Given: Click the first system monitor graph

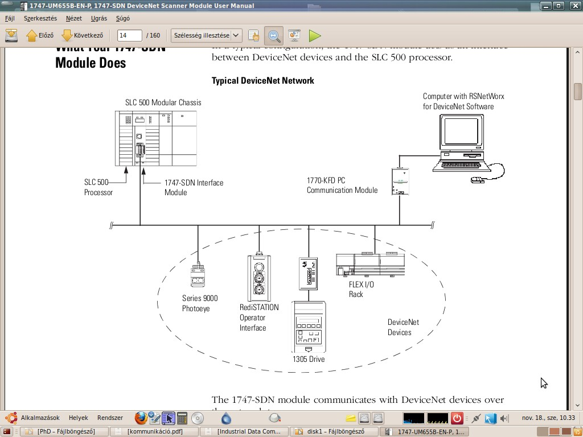Looking at the screenshot, I should coord(413,418).
